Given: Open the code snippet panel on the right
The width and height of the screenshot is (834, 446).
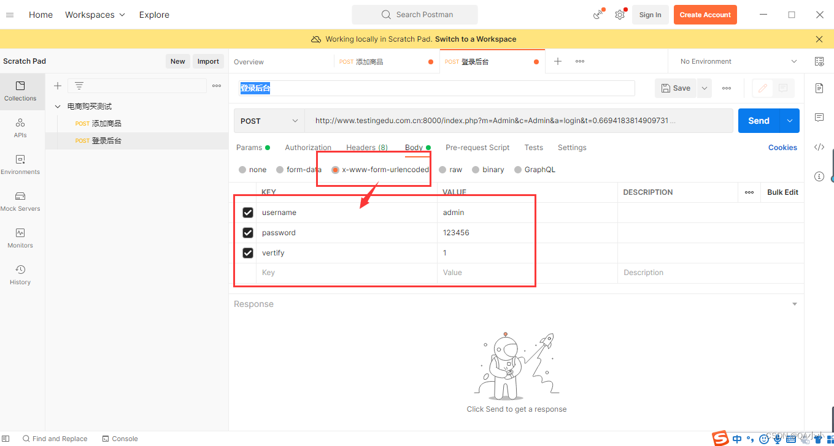Looking at the screenshot, I should 819,147.
